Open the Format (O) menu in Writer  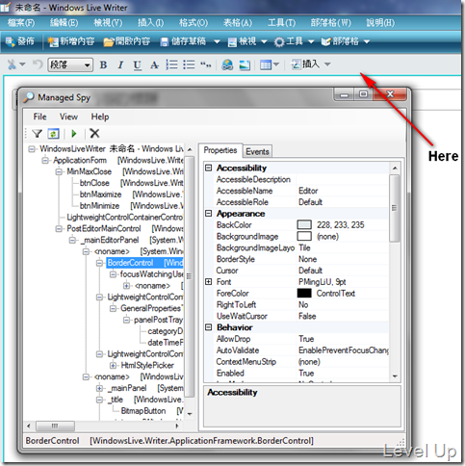194,23
